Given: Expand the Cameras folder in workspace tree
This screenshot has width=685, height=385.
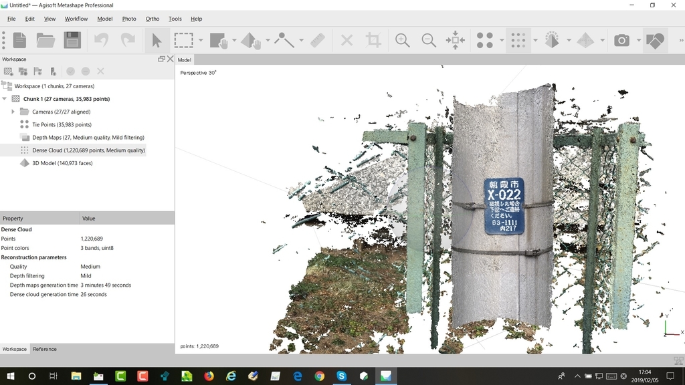Looking at the screenshot, I should tap(13, 112).
